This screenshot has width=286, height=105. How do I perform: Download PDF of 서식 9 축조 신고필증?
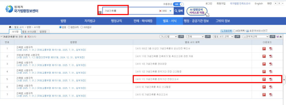(x=271, y=87)
